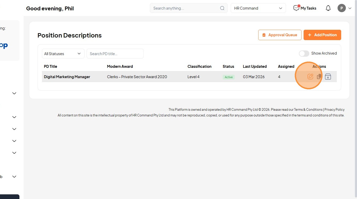Click the Search PD title field
Screen dimensions: 357x199
[x=115, y=54]
